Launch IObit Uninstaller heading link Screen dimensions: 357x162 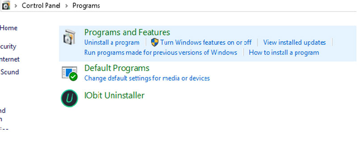coord(114,95)
